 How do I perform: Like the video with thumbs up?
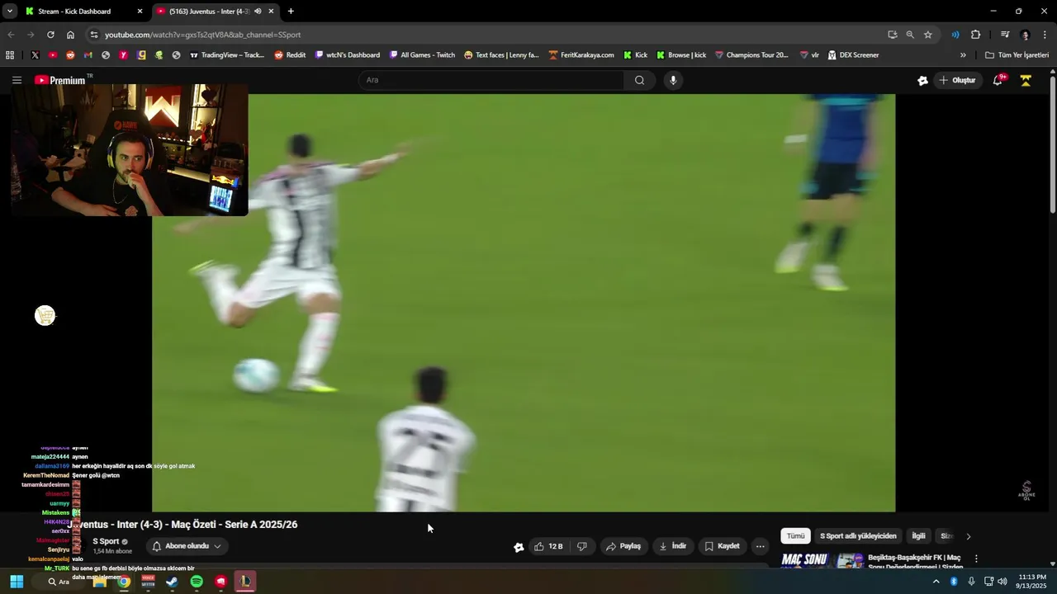click(548, 546)
